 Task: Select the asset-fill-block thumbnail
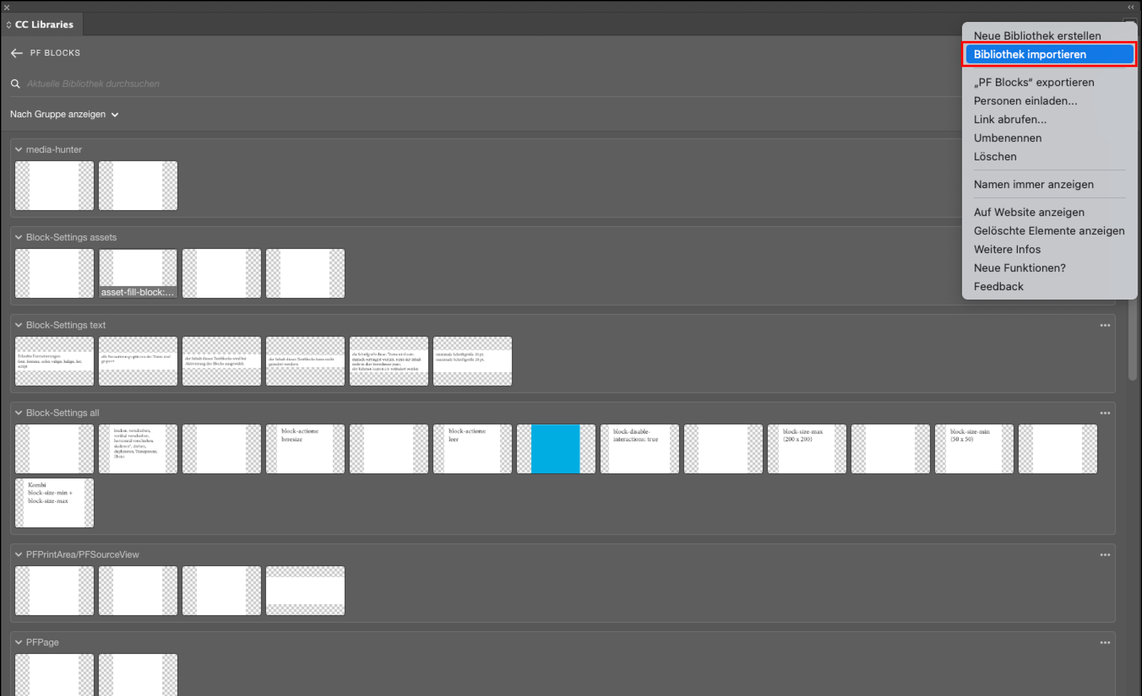tap(138, 273)
